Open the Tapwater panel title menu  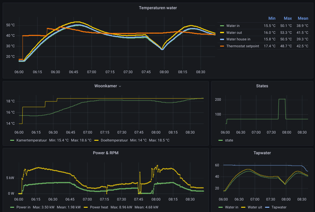tap(262, 153)
